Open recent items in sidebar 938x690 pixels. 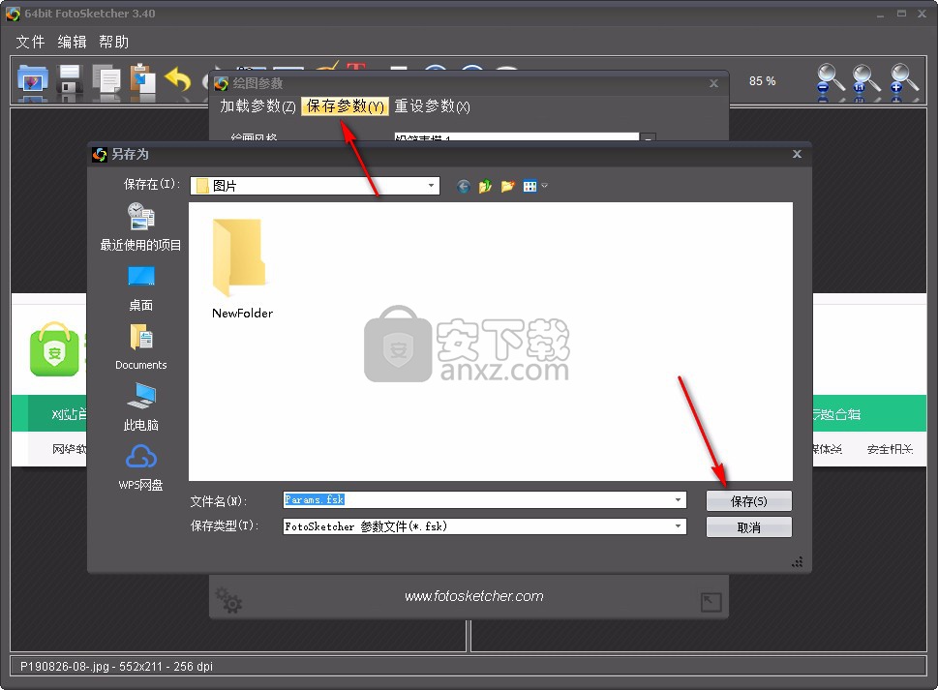tap(140, 227)
